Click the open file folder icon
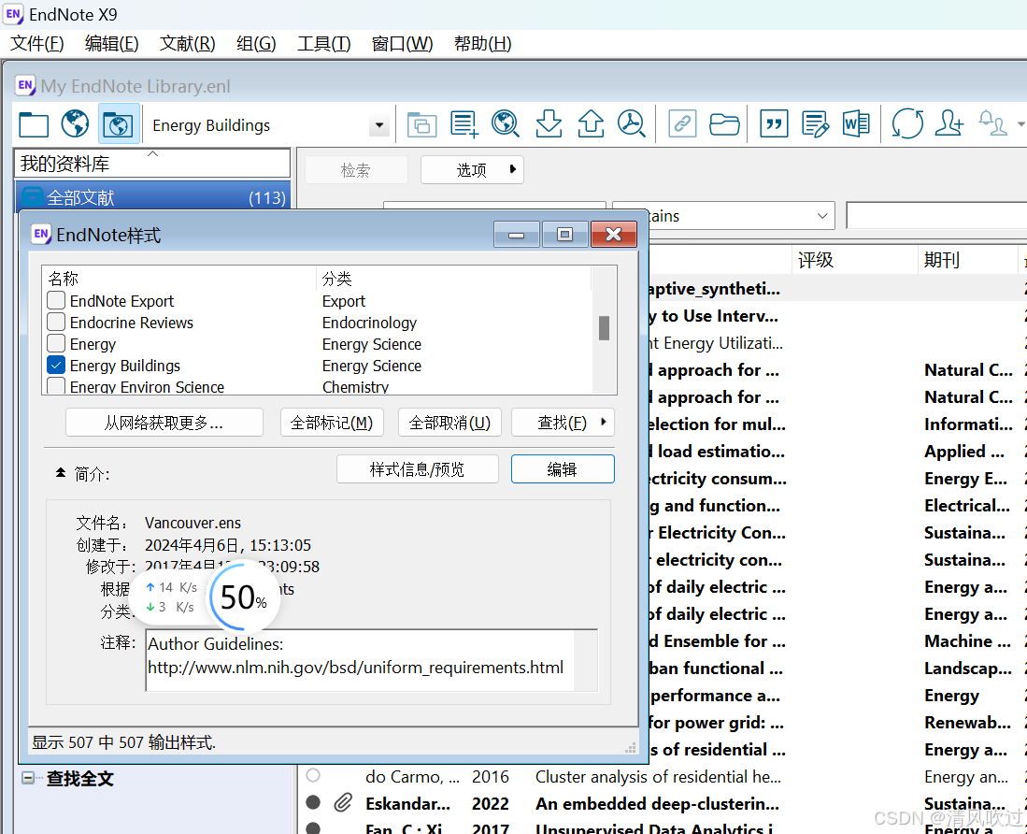This screenshot has width=1027, height=834. click(x=723, y=123)
